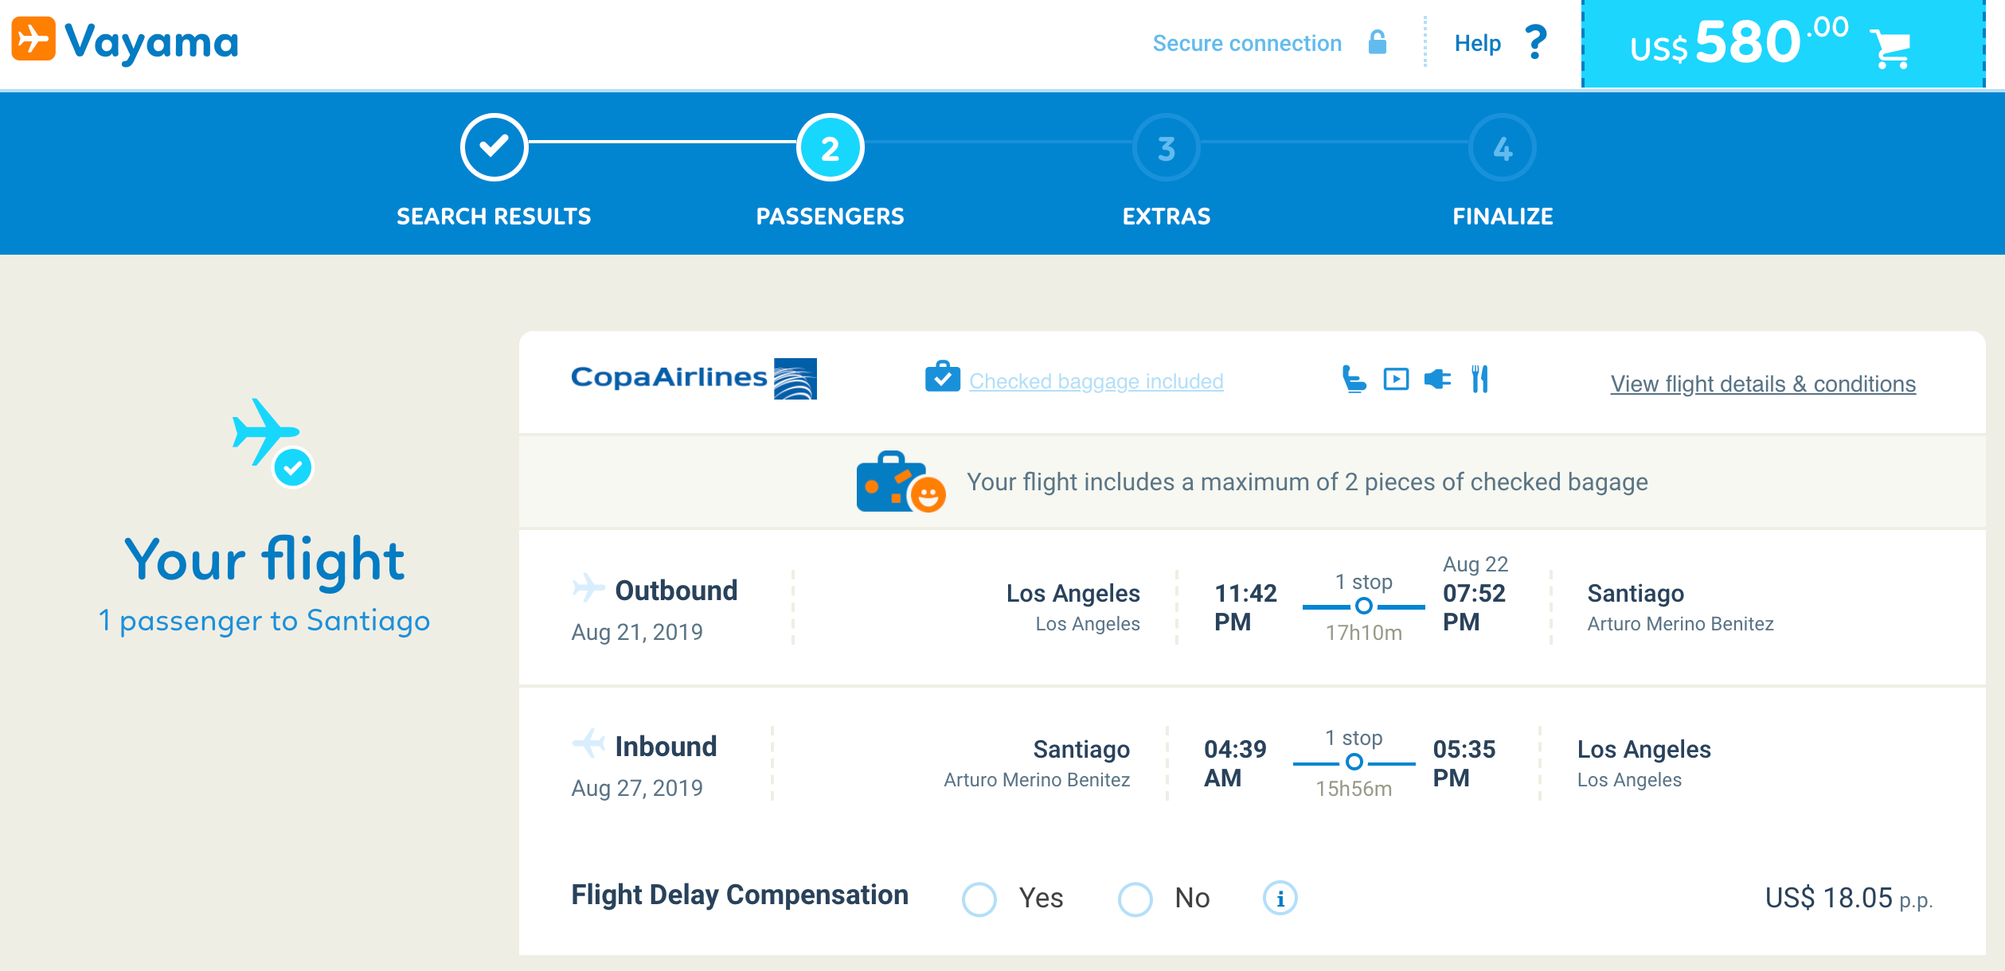
Task: Jump to the Extras step
Action: (x=1166, y=148)
